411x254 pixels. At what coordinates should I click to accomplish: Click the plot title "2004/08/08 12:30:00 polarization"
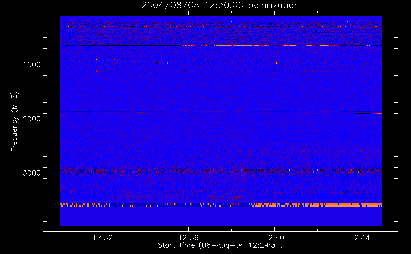[x=220, y=5]
